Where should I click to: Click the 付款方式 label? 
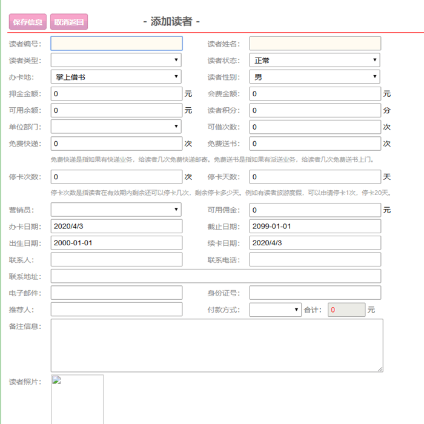point(224,310)
